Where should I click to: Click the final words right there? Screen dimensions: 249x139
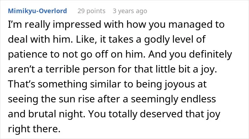pyautogui.click(x=34, y=129)
